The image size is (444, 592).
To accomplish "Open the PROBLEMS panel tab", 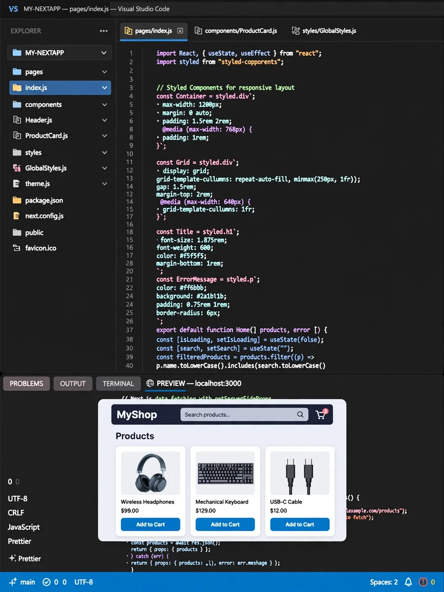I will pyautogui.click(x=27, y=383).
